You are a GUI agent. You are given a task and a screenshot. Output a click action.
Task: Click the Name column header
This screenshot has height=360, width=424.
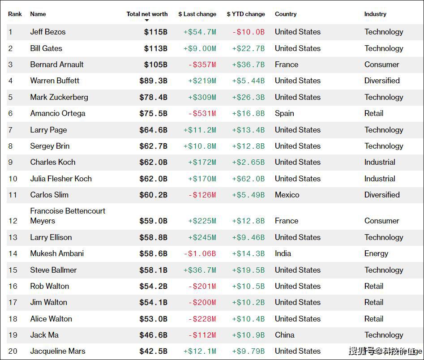click(38, 14)
